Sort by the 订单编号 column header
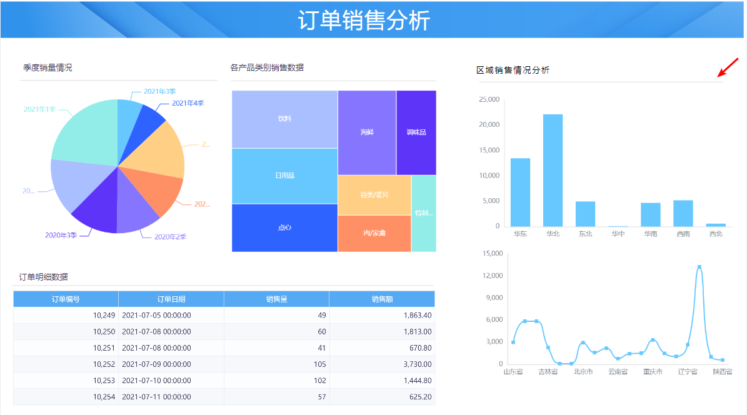The image size is (747, 415). coord(66,299)
